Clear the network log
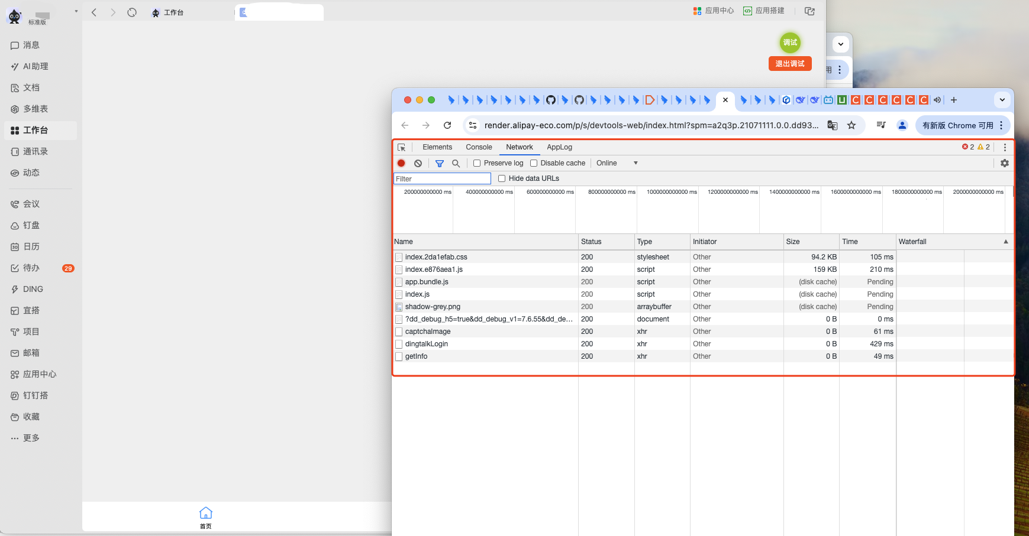1029x536 pixels. 418,163
